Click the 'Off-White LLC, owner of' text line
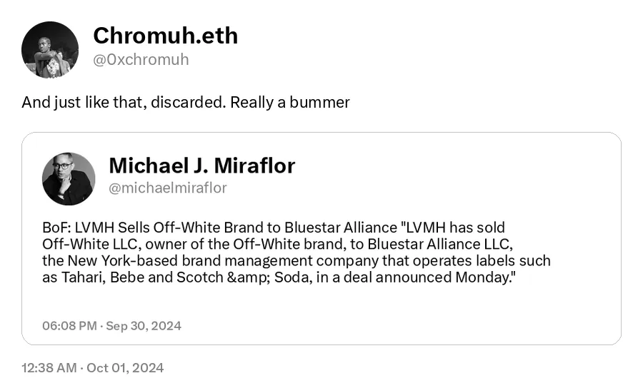Image resolution: width=643 pixels, height=388 pixels. [x=278, y=245]
